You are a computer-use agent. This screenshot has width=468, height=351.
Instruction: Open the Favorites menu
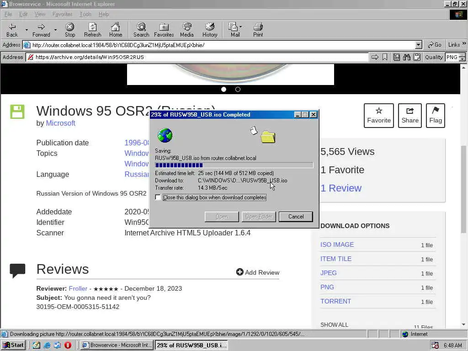62,14
